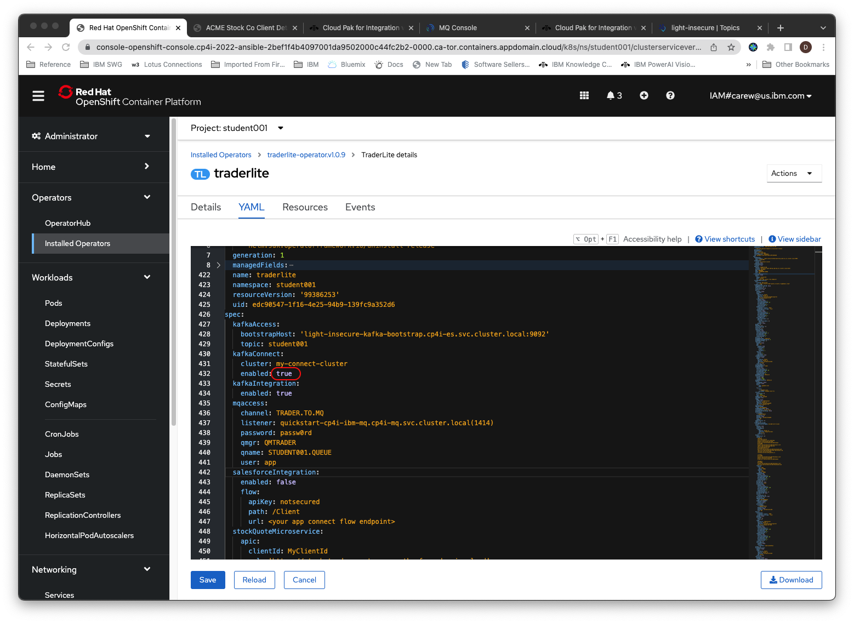
Task: Select the YAML tab
Action: pos(252,207)
